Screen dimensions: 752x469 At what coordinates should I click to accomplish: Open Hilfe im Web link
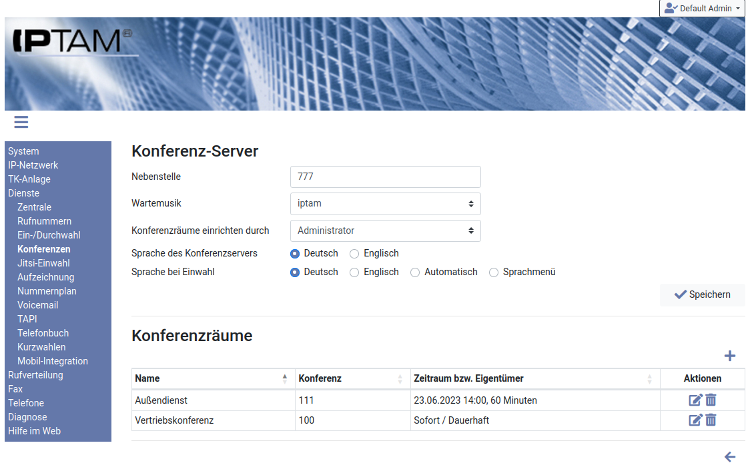pos(34,431)
